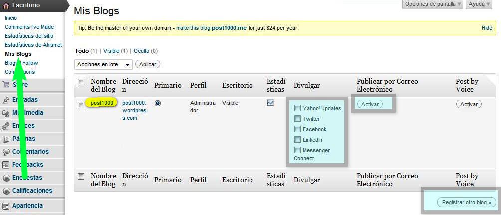Click the Feedbacks sidebar icon

coord(6,165)
